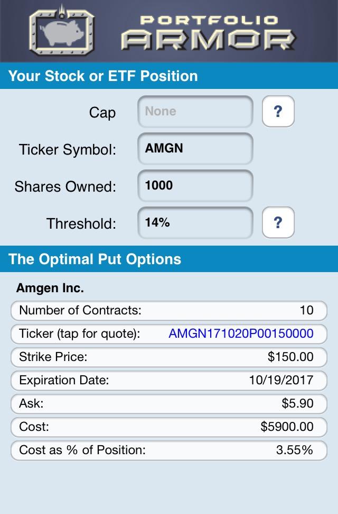Tap the Amgen Inc. company name
Screen dimensions: 338x514
click(x=50, y=288)
